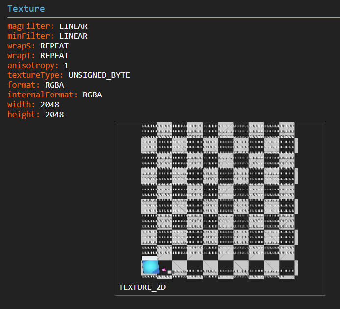Click the format RGBA value
Viewport: 340px width, 309px height.
tap(54, 85)
